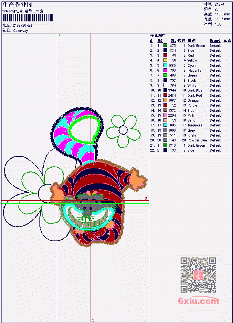Viewport: 233px width, 323px height.
Task: Click the stitch count '2204' in the Pink row
Action: coord(172,116)
